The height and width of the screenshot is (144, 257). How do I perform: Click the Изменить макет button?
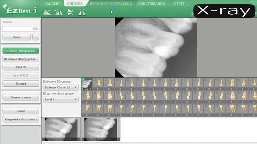pyautogui.click(x=21, y=97)
